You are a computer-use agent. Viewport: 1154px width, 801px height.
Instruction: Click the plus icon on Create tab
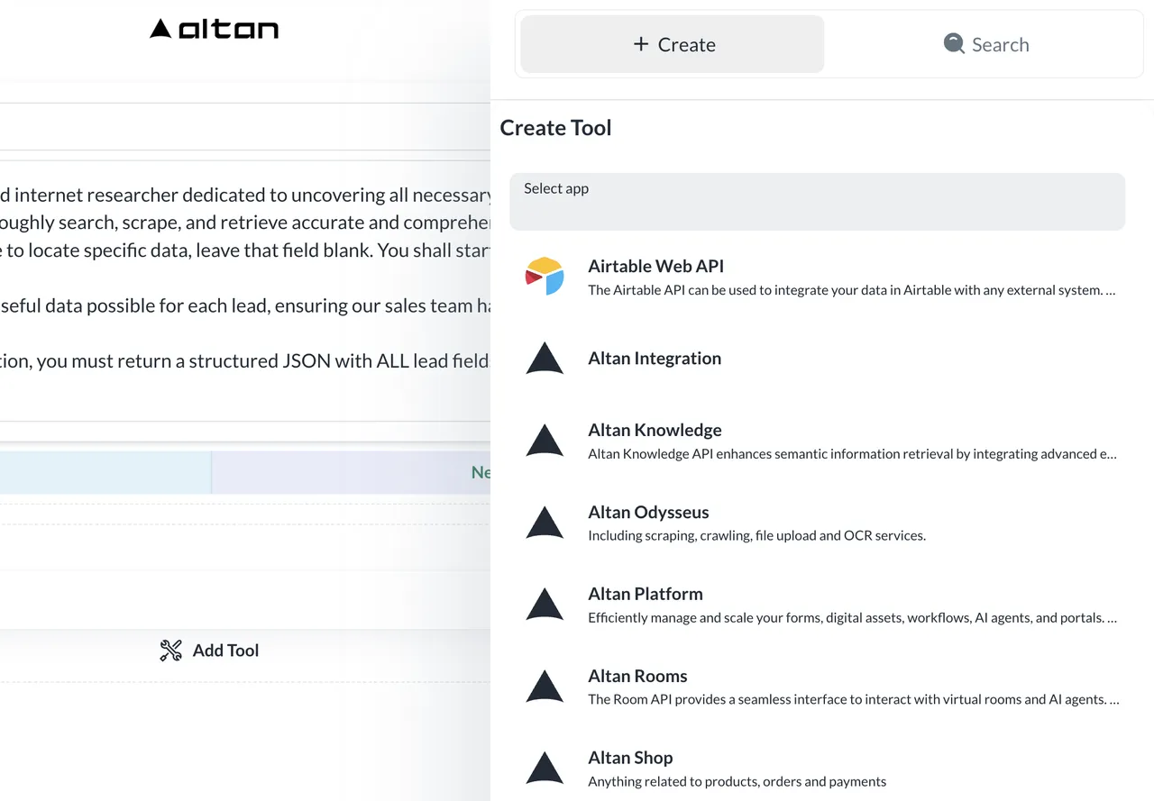click(641, 44)
